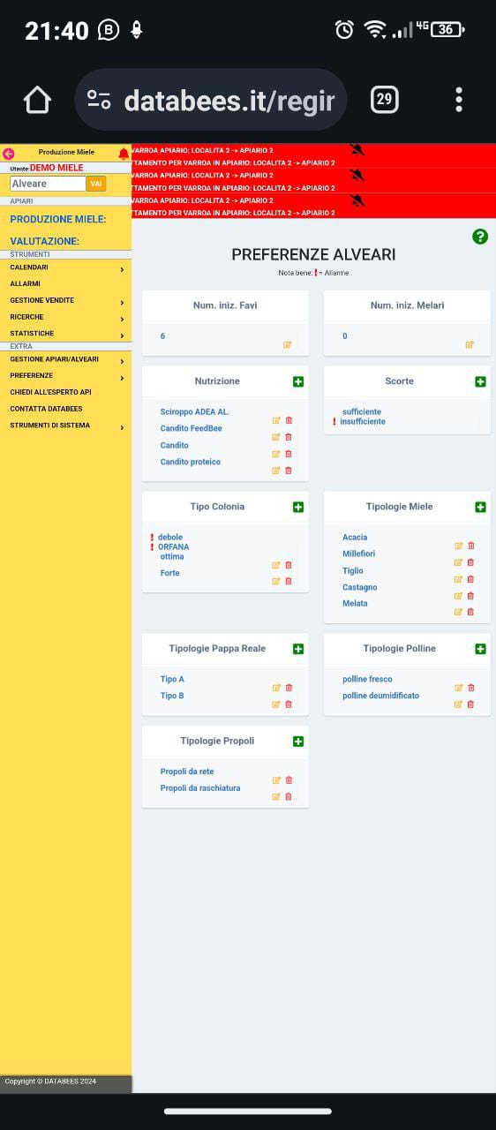
Task: Edit the Num. iniz. Favi value
Action: (x=288, y=344)
